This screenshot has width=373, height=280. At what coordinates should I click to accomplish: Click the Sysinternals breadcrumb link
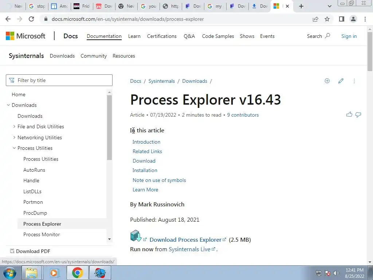coord(161,81)
